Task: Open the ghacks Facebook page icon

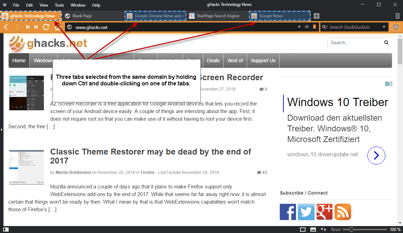Action: (x=288, y=212)
